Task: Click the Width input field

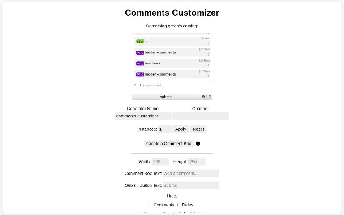Action: (160, 162)
